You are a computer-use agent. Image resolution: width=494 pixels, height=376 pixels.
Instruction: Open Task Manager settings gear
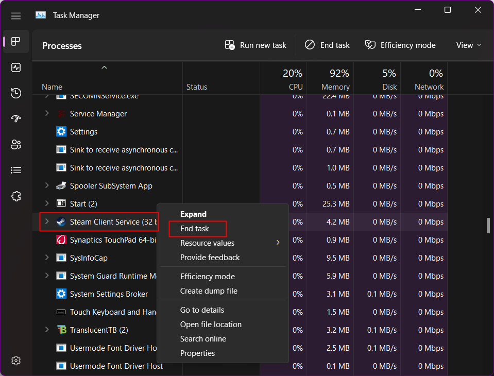(16, 360)
